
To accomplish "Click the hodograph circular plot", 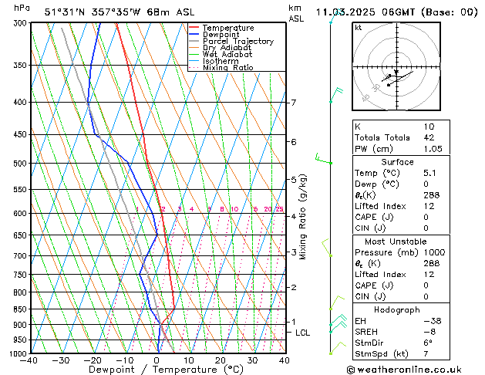I will click(396, 66).
